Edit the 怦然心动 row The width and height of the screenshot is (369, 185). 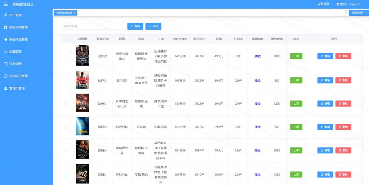coord(325,175)
